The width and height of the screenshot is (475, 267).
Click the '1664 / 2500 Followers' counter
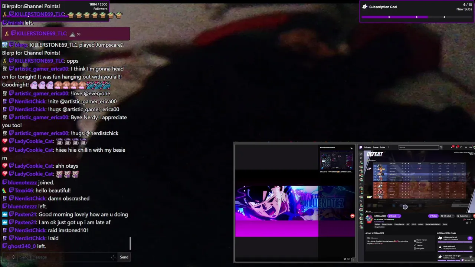point(98,7)
